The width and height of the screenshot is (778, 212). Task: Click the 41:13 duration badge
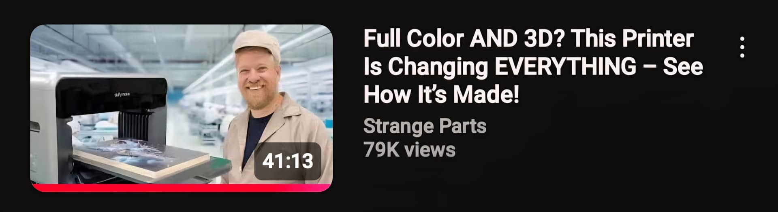tap(288, 161)
